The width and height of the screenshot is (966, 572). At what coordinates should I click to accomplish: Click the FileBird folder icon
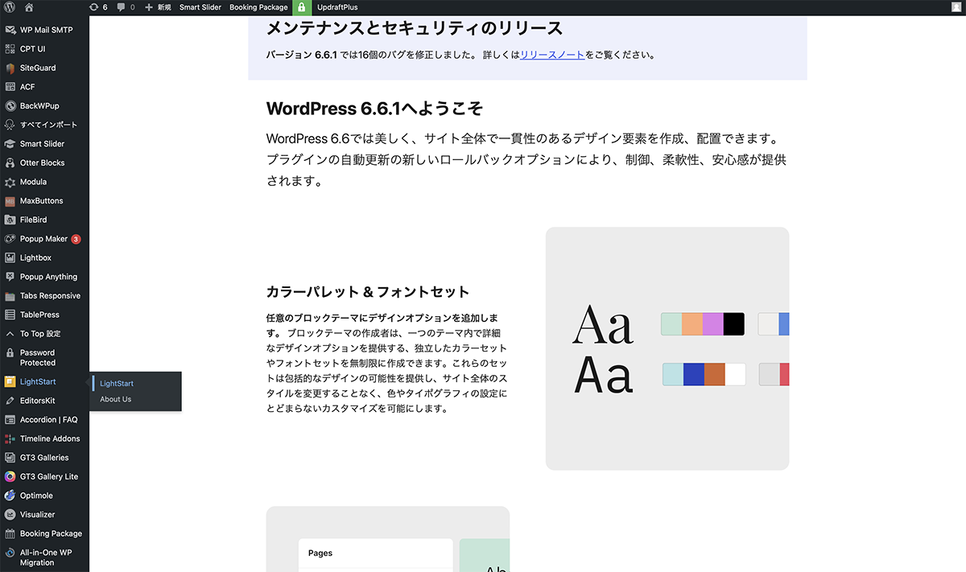pos(10,220)
